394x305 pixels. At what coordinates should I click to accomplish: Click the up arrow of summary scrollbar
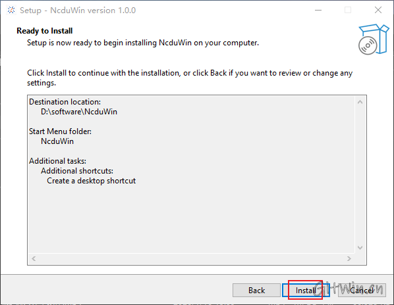pos(360,102)
